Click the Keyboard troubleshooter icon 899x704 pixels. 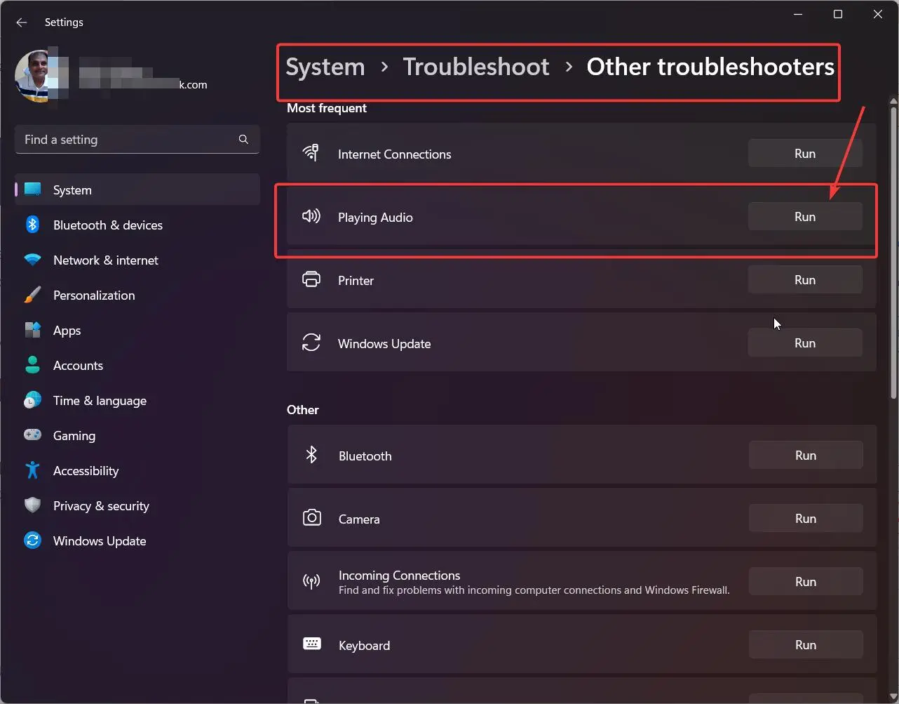tap(311, 644)
